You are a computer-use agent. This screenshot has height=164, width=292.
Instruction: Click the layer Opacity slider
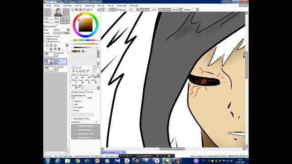(x=61, y=33)
